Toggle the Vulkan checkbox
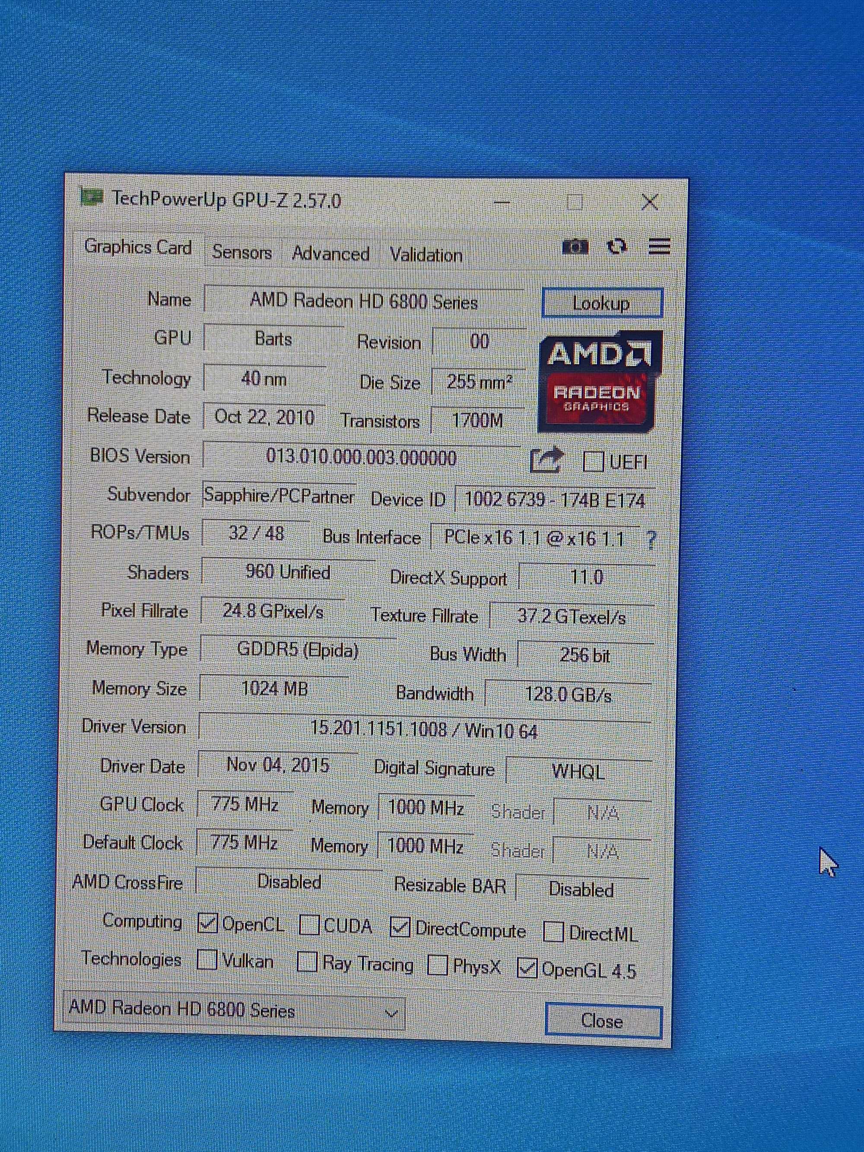 (207, 960)
